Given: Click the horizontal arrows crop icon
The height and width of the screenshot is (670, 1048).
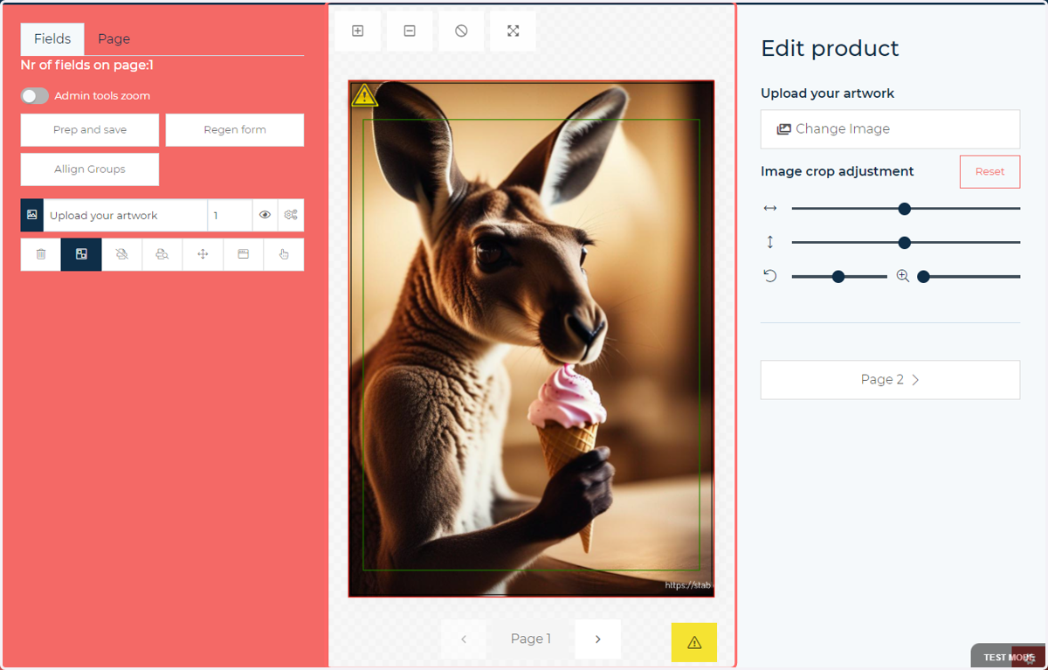Looking at the screenshot, I should coord(769,208).
